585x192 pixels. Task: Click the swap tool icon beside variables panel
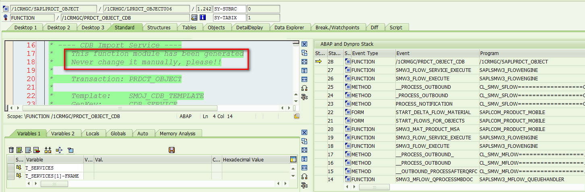click(304, 141)
